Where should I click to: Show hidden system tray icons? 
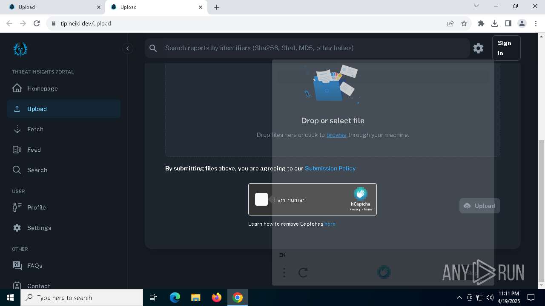click(459, 297)
